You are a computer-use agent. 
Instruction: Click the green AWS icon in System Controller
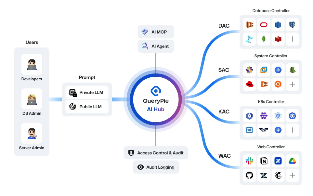[x=292, y=70]
